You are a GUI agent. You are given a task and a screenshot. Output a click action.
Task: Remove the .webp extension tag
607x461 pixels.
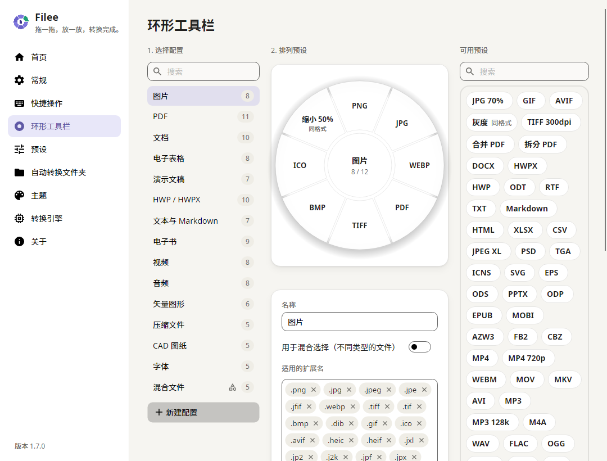(x=352, y=406)
